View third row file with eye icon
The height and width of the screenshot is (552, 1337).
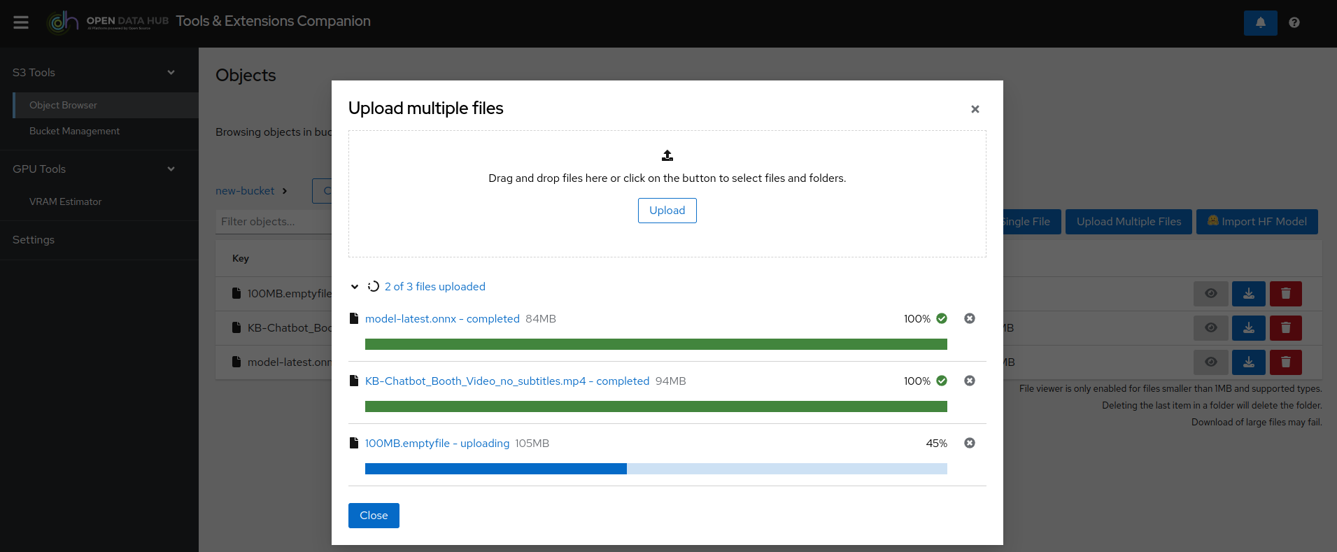coord(1211,362)
